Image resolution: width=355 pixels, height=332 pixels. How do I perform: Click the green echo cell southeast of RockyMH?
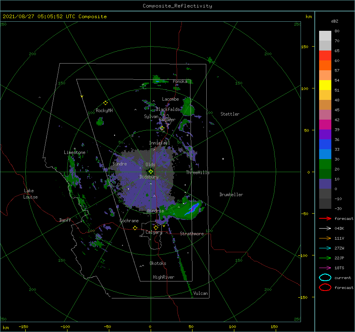click(100, 122)
